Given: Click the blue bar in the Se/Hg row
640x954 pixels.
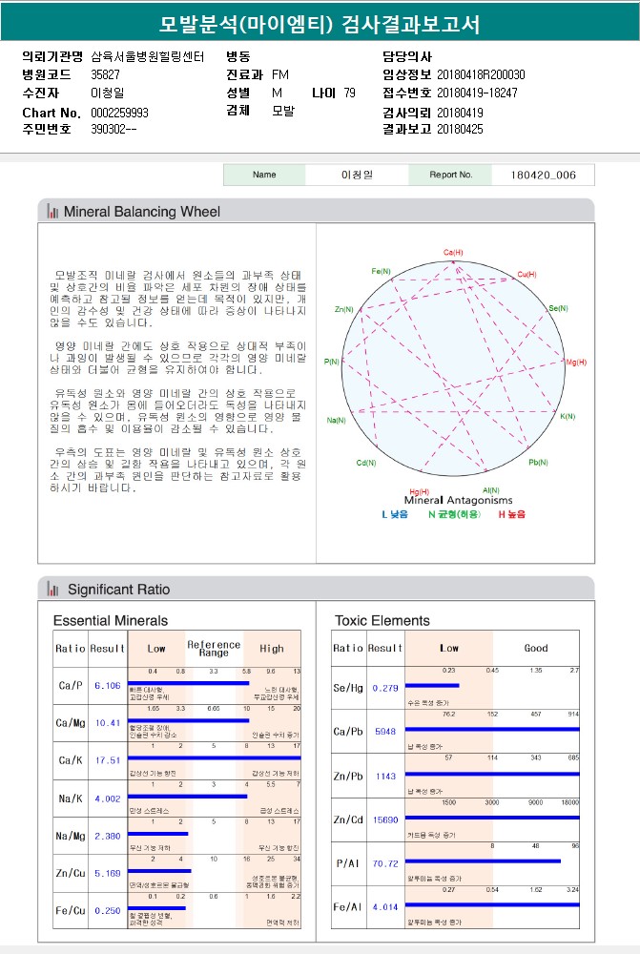Looking at the screenshot, I should pos(432,685).
